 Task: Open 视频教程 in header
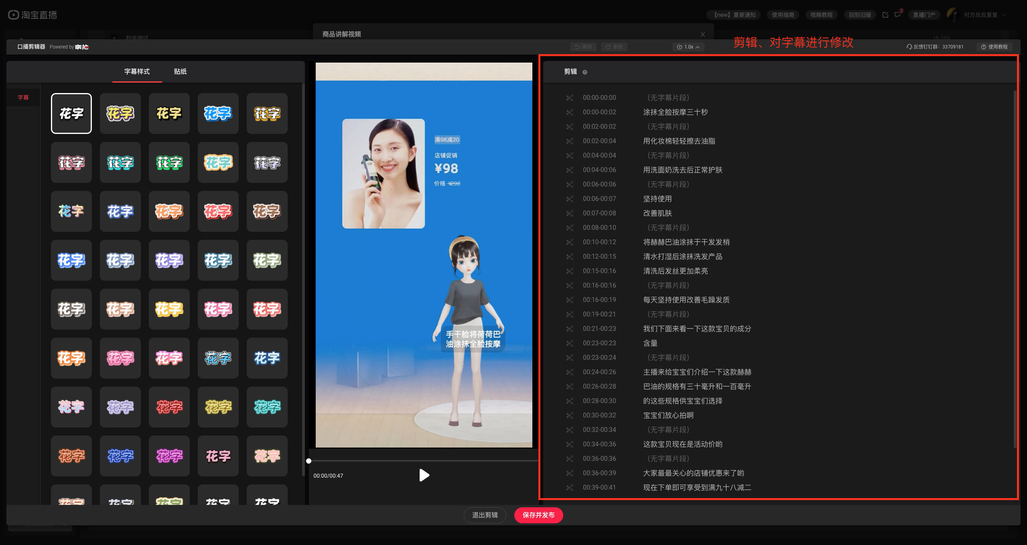click(821, 15)
